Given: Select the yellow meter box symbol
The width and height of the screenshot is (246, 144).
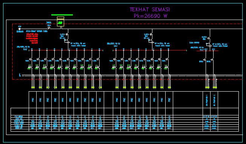Looking at the screenshot, I should (x=61, y=21).
